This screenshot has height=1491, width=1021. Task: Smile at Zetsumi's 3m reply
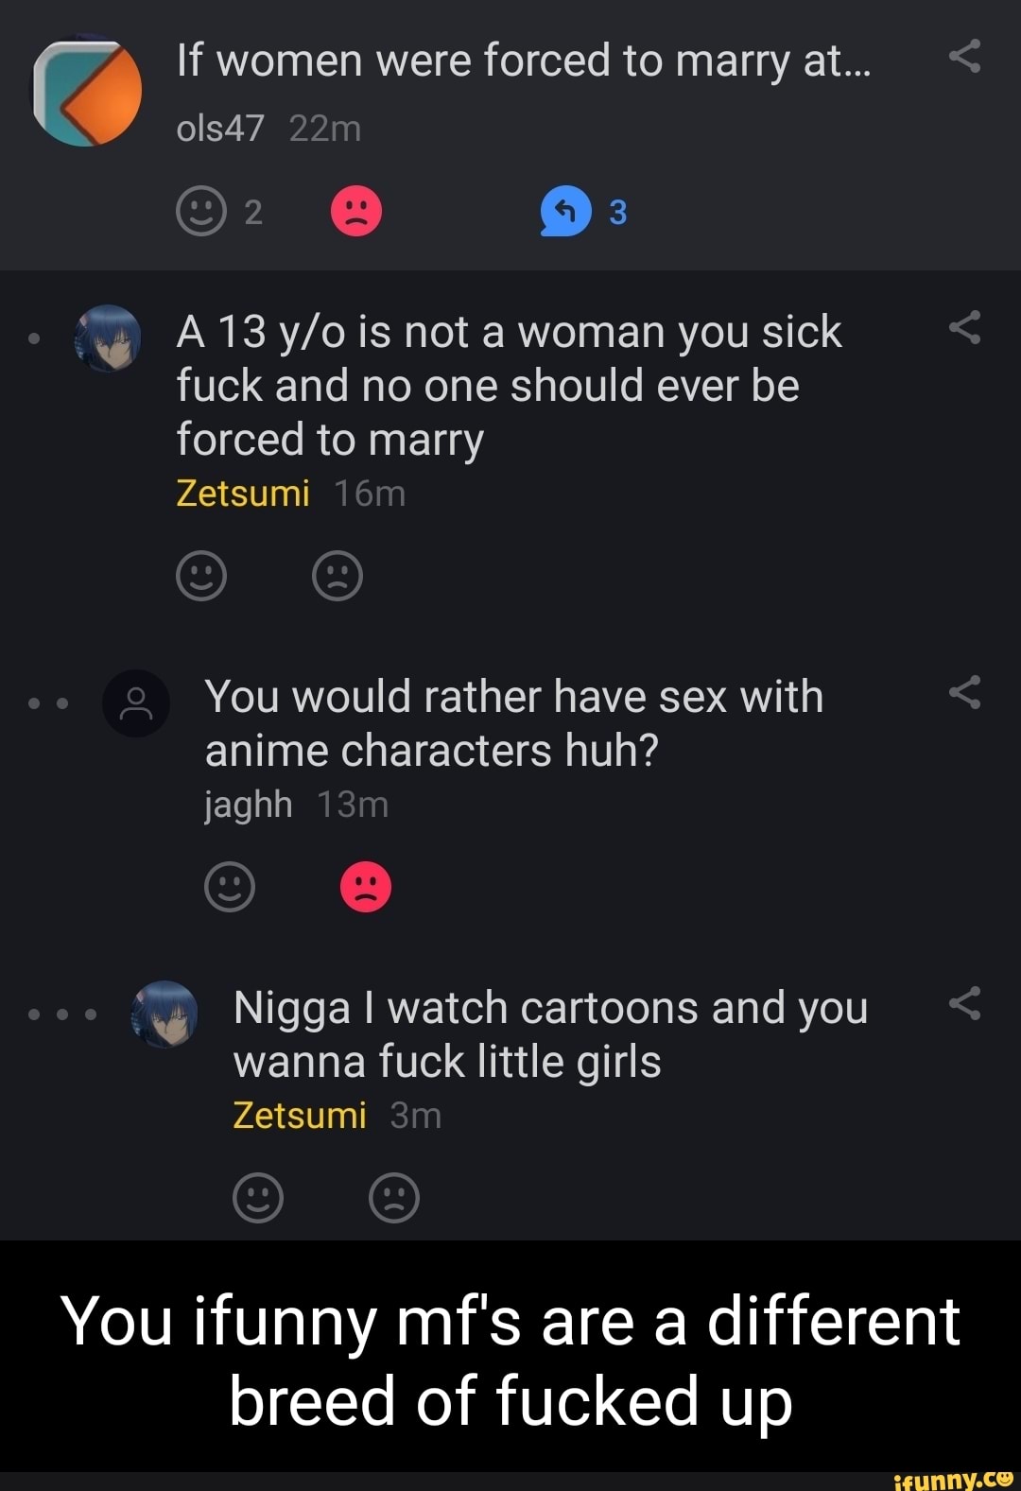click(258, 1198)
